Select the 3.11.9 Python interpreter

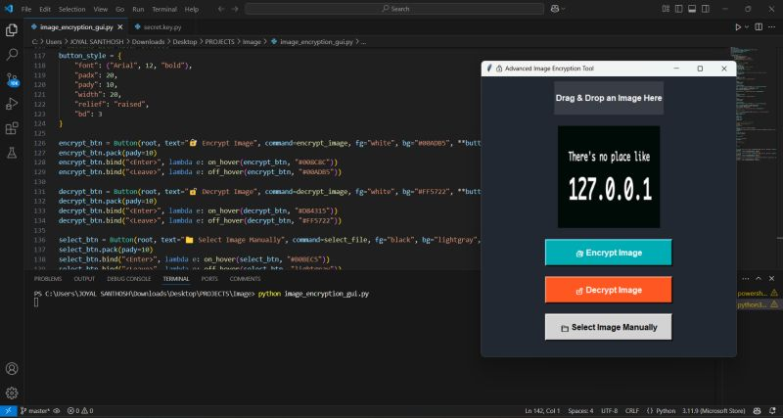[x=714, y=411]
